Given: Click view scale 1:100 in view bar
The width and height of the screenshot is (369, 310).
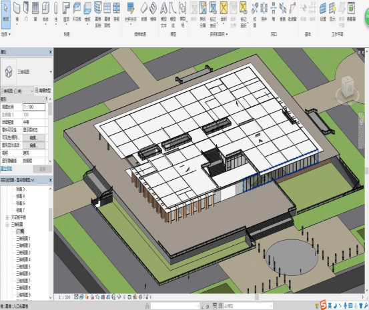Looking at the screenshot, I should 65,297.
